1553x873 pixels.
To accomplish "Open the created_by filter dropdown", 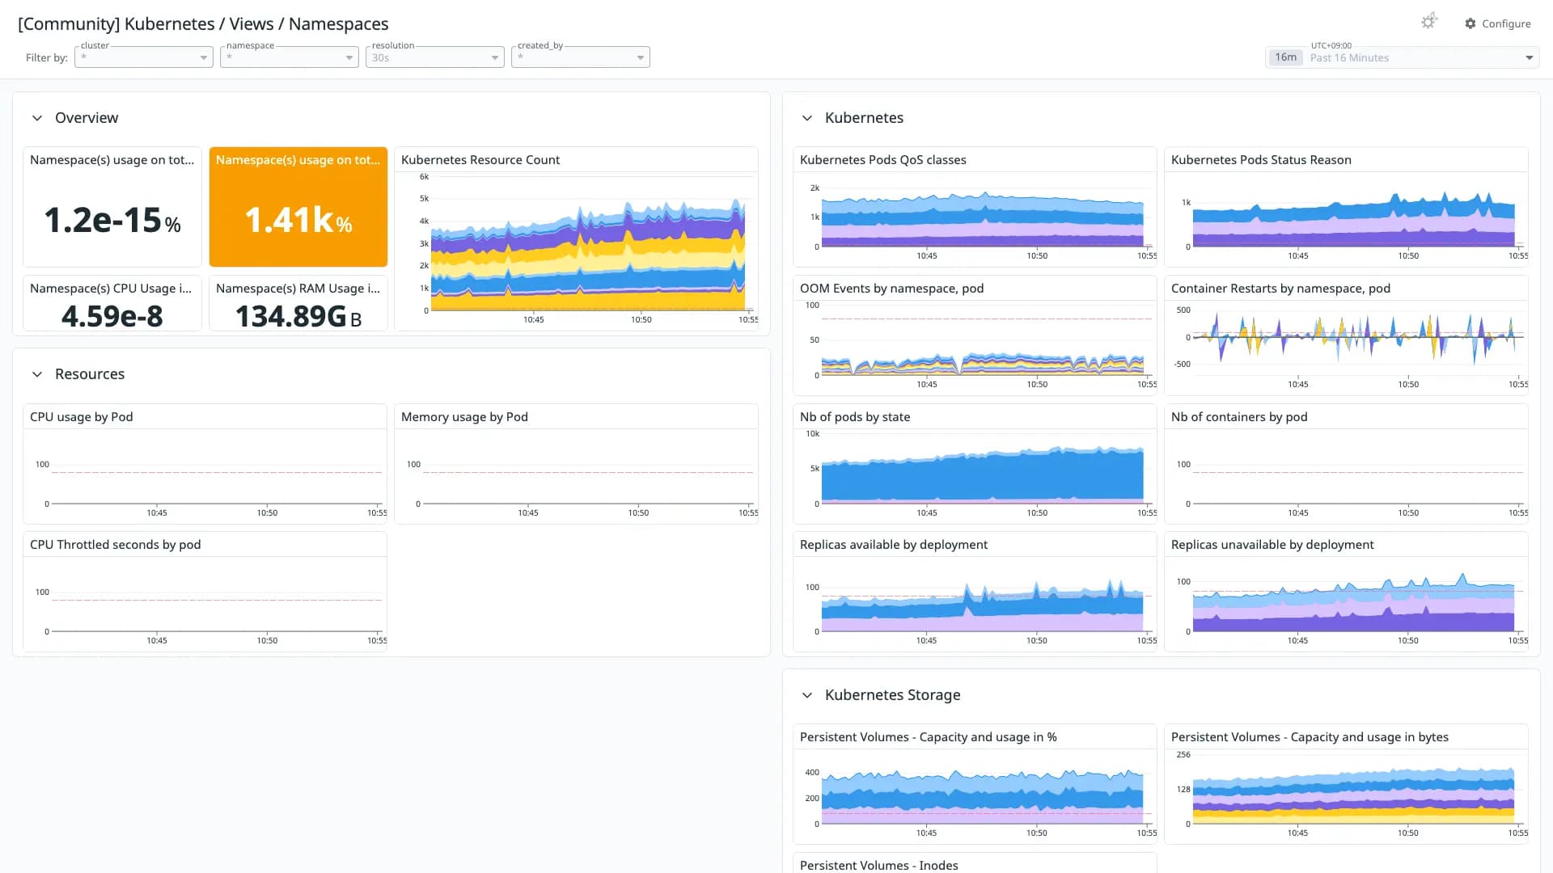I will tap(581, 57).
